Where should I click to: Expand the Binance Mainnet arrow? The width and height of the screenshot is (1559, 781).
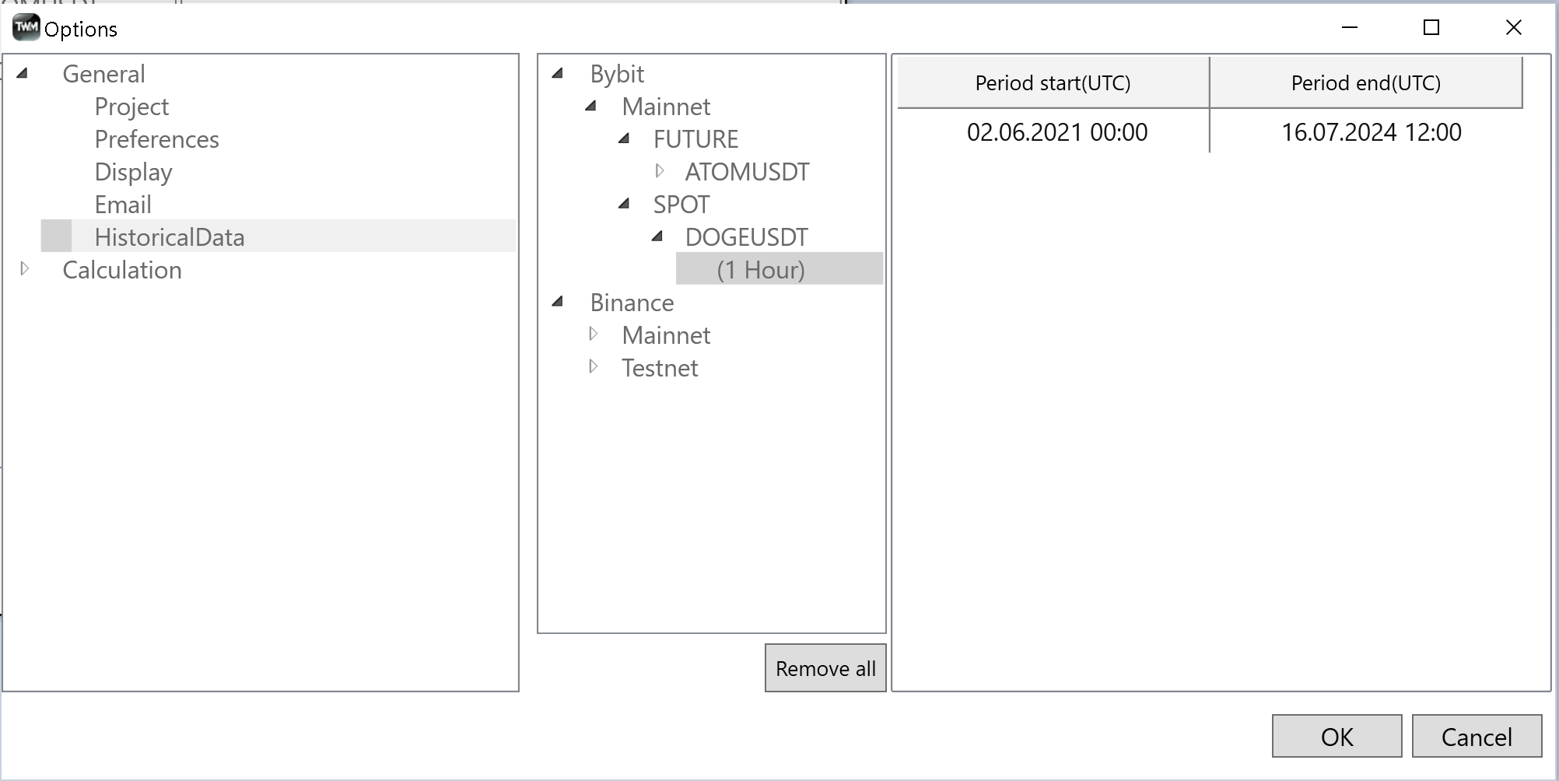coord(594,334)
